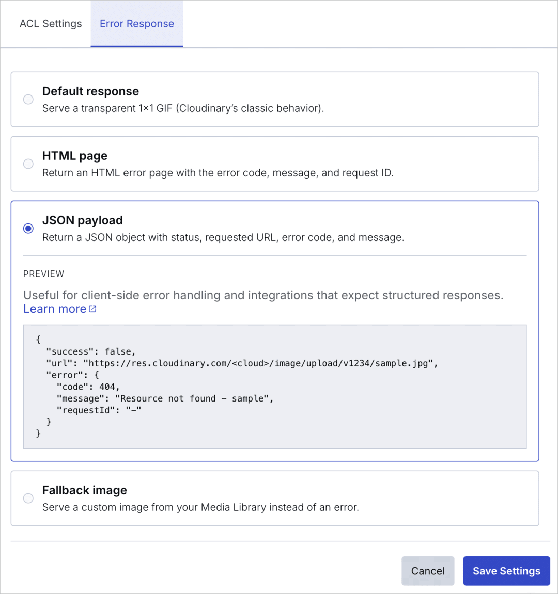Click the PREVIEW section label
Screen dimensions: 558x594
(43, 274)
